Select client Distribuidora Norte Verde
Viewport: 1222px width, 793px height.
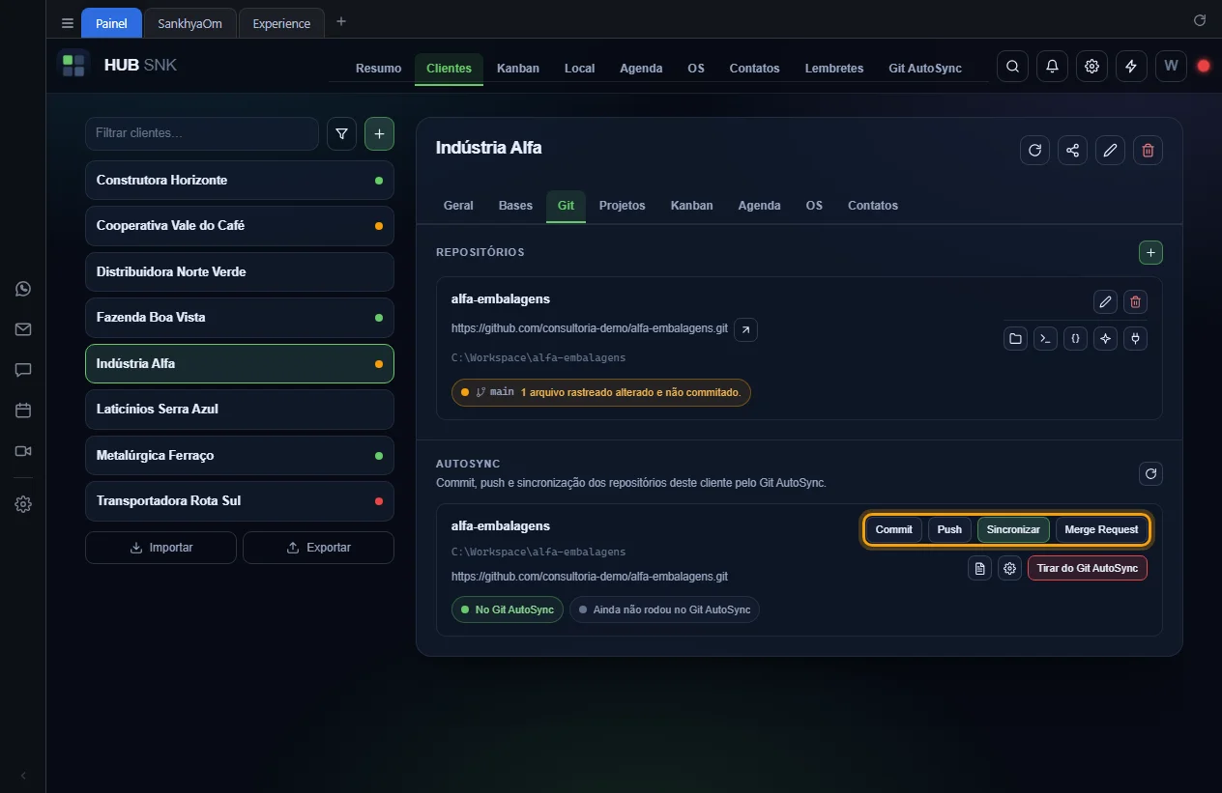pyautogui.click(x=240, y=271)
